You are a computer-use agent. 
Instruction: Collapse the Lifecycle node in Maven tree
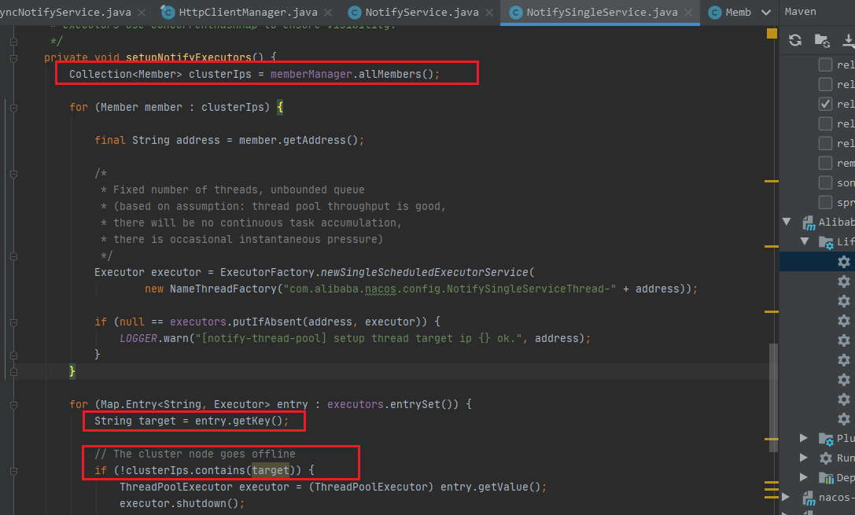805,241
